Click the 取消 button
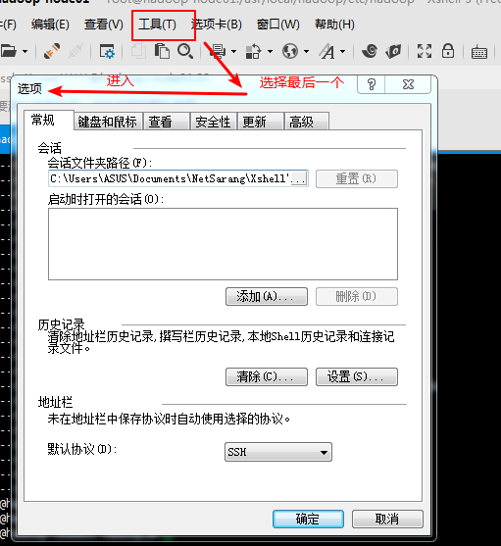The image size is (501, 546). [387, 520]
